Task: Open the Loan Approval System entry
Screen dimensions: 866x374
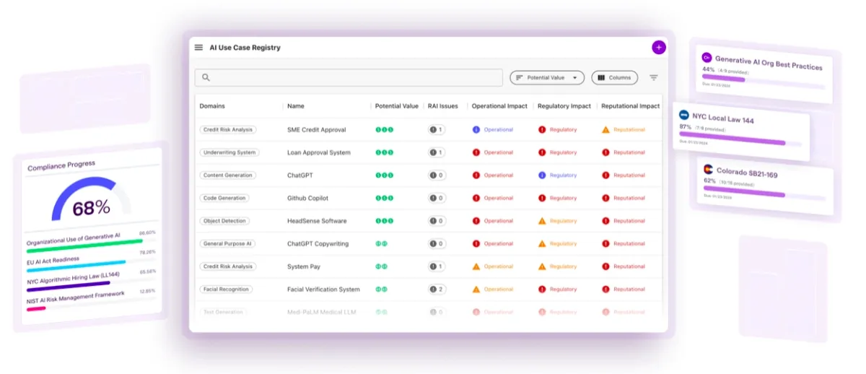Action: click(318, 153)
